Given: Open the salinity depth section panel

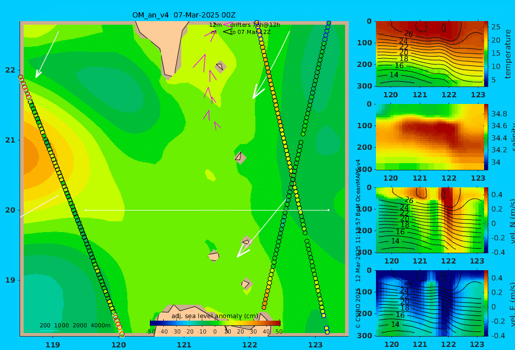Looking at the screenshot, I should (x=430, y=137).
